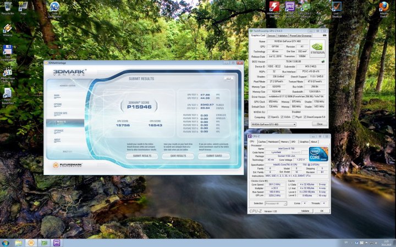Open the Mozilla Firefox desktop icon
Screen dimensions: 396x247
tap(384, 9)
